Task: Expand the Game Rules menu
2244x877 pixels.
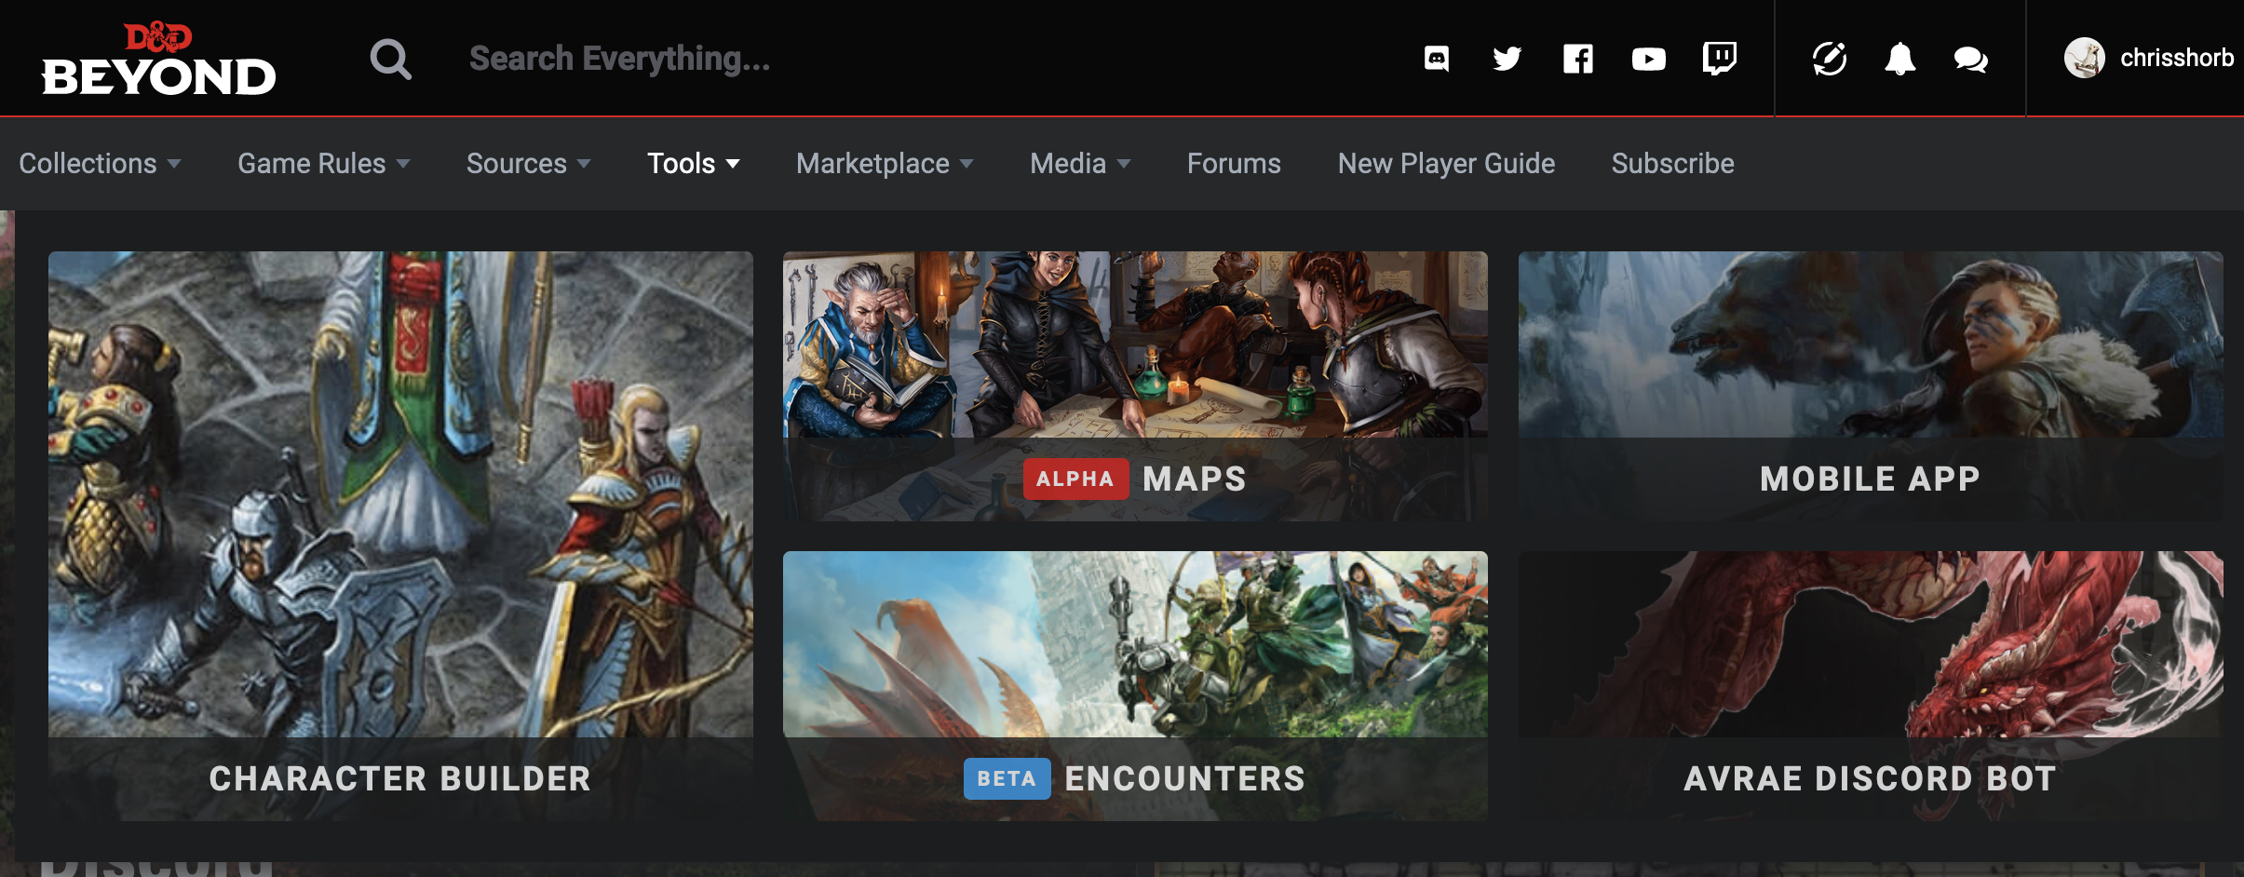Action: pos(324,164)
